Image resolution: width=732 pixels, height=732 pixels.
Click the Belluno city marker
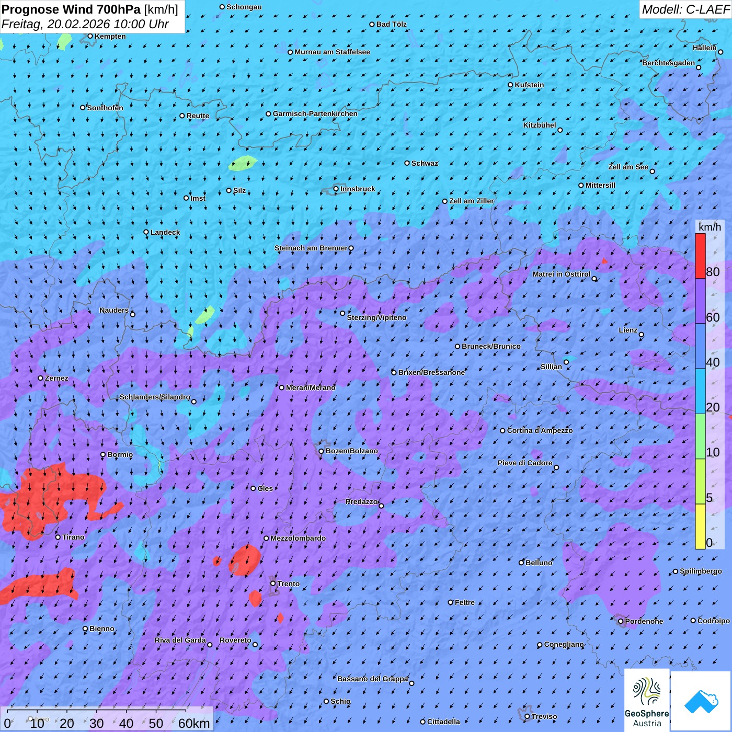click(x=521, y=563)
